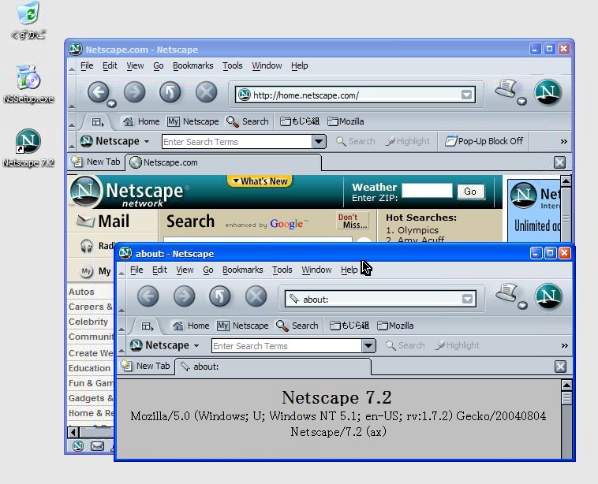The image size is (598, 484).
Task: Expand URL dropdown in Netscape.com window
Action: 467,95
